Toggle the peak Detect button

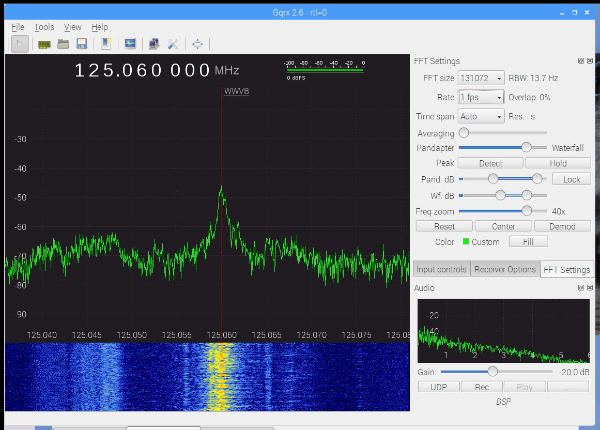click(x=490, y=163)
